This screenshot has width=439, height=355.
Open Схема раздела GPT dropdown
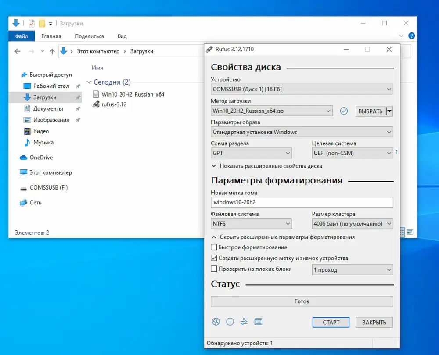tap(251, 153)
